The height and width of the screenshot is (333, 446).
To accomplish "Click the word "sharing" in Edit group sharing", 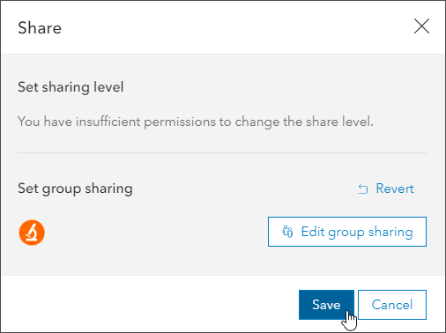I will pyautogui.click(x=390, y=233).
